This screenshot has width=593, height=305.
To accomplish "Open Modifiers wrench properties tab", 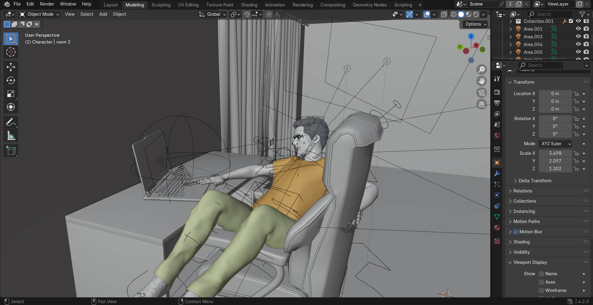I will click(497, 174).
